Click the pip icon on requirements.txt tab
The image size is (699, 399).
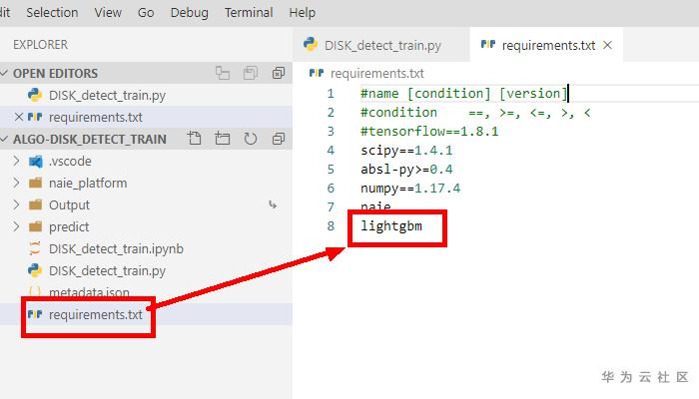coord(488,44)
